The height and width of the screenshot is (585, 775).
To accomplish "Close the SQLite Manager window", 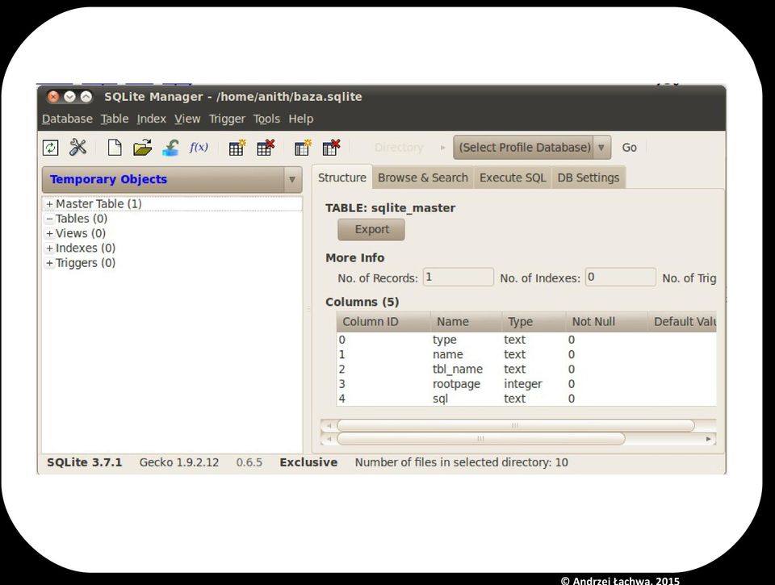I will (53, 96).
